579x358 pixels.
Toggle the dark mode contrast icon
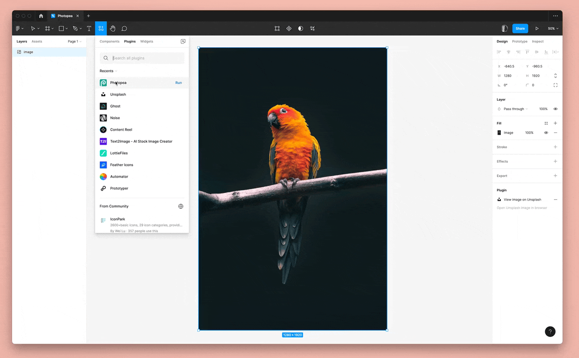point(301,28)
